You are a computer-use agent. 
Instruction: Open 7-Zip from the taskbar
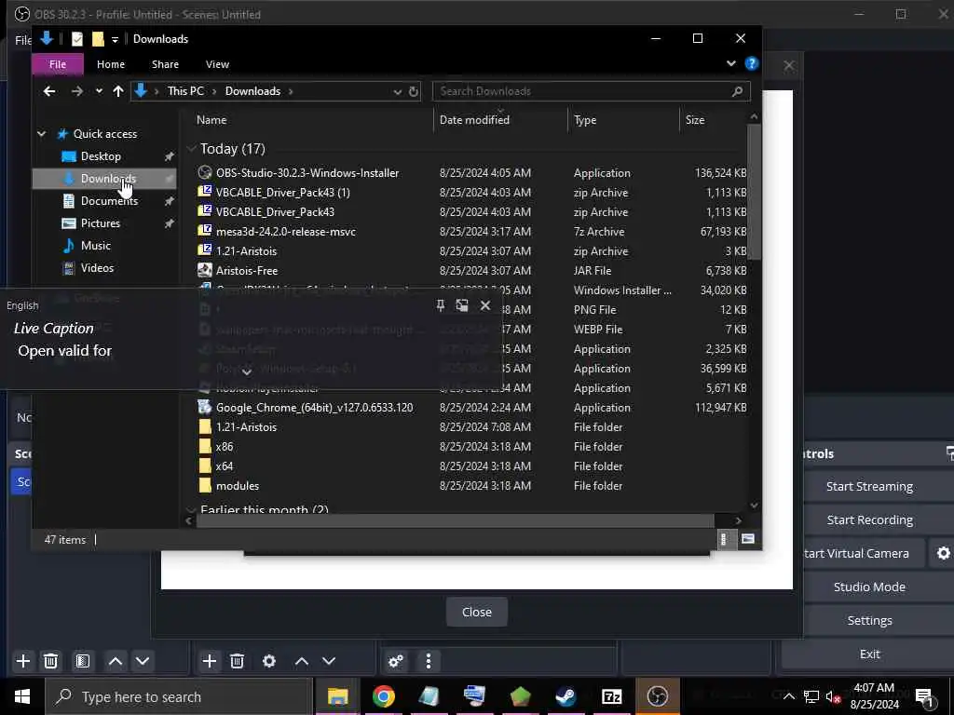[611, 696]
